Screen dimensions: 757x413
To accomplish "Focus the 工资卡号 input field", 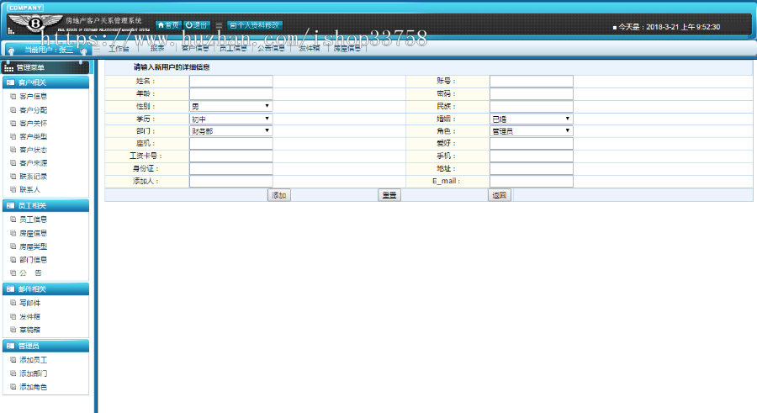I will pyautogui.click(x=230, y=156).
